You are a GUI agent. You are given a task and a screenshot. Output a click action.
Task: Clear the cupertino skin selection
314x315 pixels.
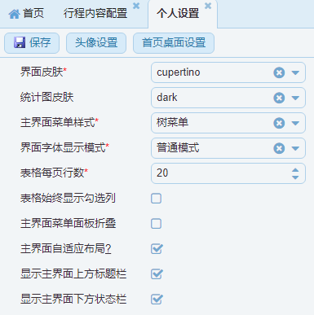pos(279,72)
